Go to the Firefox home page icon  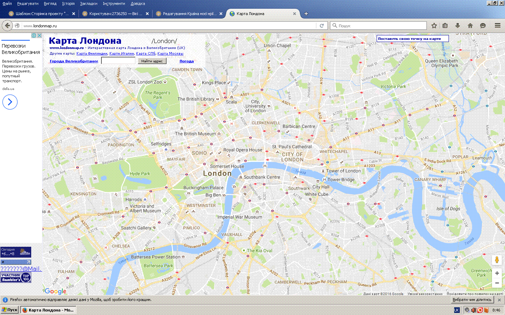coord(470,26)
